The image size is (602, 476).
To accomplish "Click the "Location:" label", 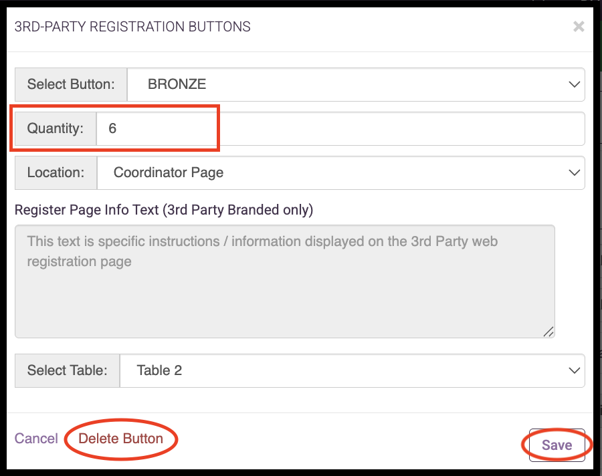I will coord(56,172).
